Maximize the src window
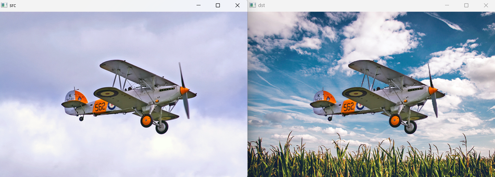Screen dimensions: 495x177 [x=218, y=5]
